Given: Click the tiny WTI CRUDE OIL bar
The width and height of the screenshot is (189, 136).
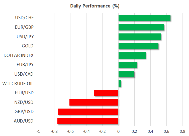Looking at the screenshot, I should 120,84.
